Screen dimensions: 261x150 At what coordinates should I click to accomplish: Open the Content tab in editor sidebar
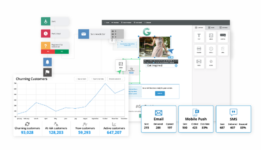(199, 28)
